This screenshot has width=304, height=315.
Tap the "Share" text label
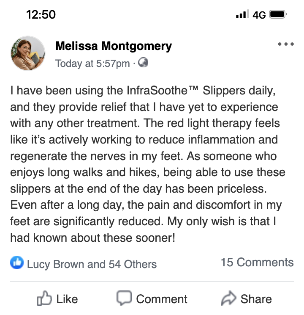(x=256, y=299)
